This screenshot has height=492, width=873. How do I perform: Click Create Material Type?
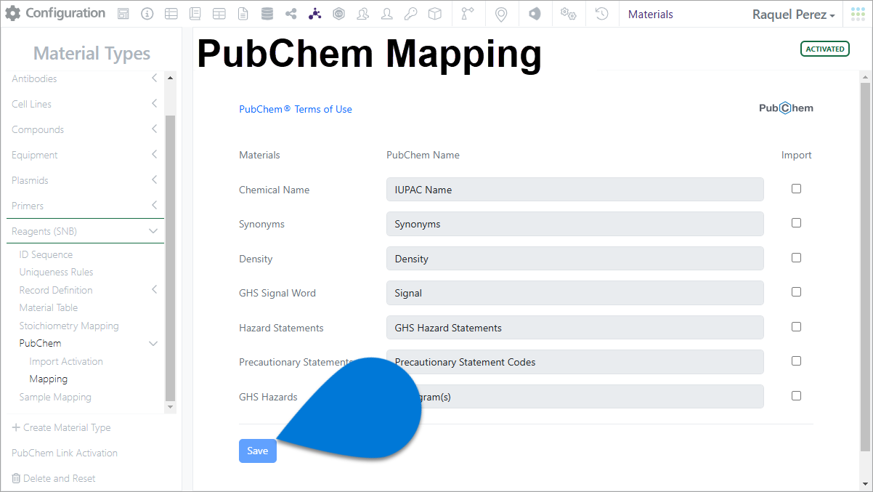(x=67, y=427)
